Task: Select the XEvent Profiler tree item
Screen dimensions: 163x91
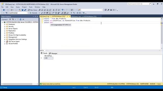Action: point(13,44)
